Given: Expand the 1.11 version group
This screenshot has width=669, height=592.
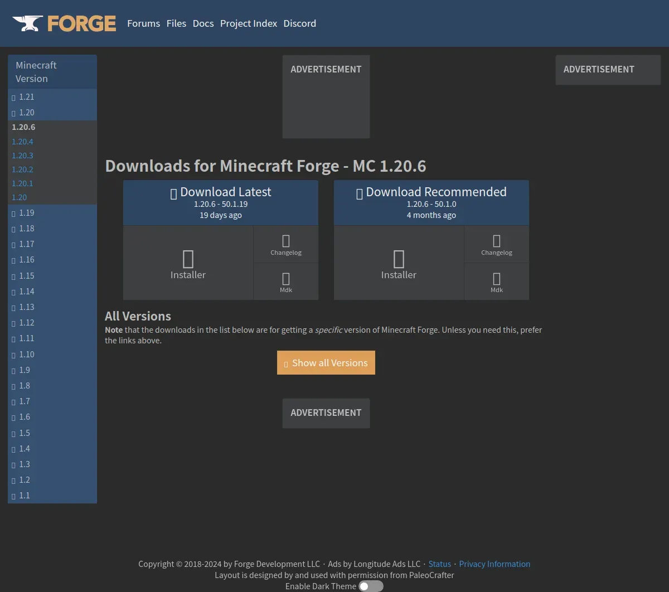Looking at the screenshot, I should pyautogui.click(x=52, y=338).
